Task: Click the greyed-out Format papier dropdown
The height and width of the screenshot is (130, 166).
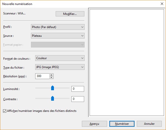Action: [58, 45]
